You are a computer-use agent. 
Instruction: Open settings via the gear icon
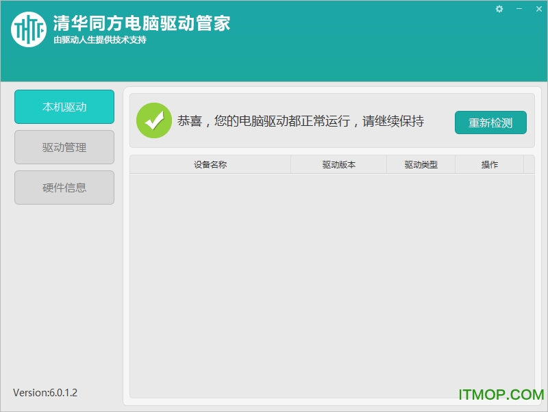pyautogui.click(x=499, y=9)
